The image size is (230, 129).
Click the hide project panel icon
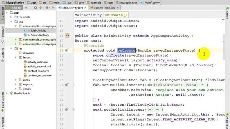[x=53, y=8]
